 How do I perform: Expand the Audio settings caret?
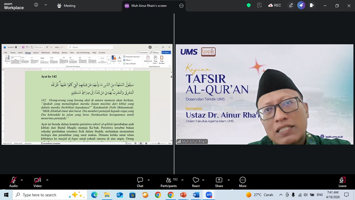pyautogui.click(x=22, y=180)
